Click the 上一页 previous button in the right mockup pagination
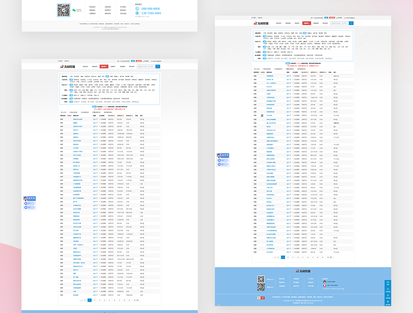 (x=276, y=257)
